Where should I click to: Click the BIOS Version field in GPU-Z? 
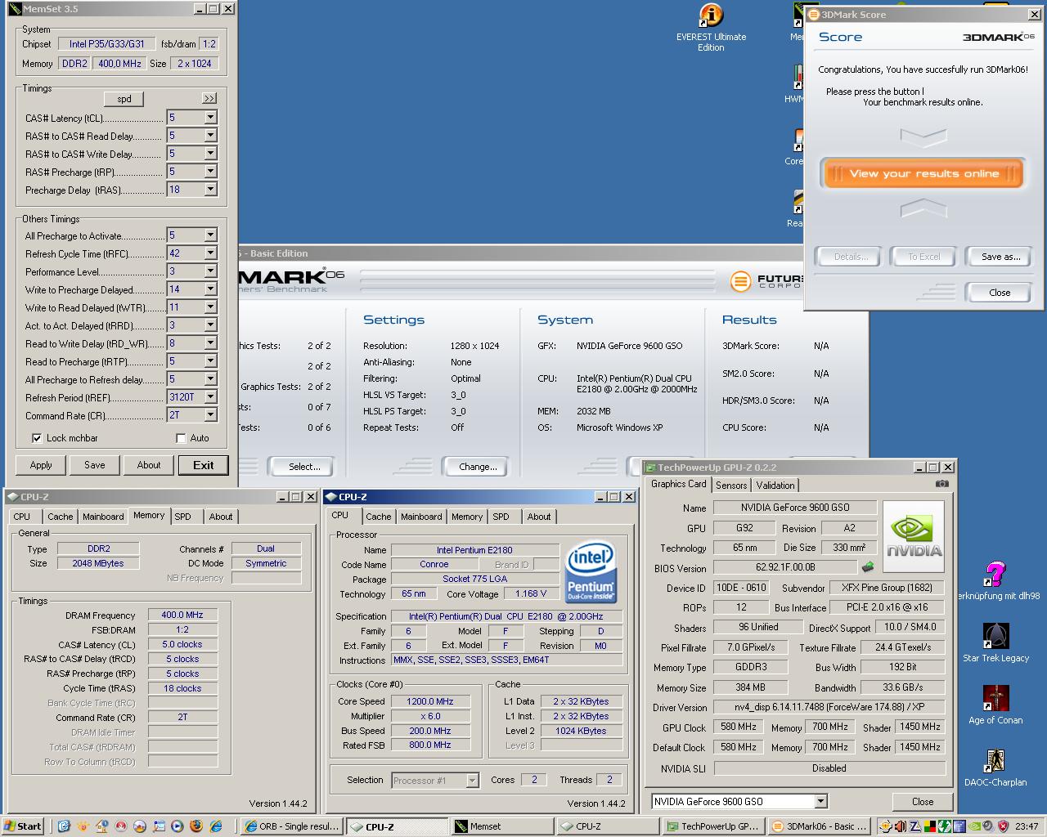(785, 567)
